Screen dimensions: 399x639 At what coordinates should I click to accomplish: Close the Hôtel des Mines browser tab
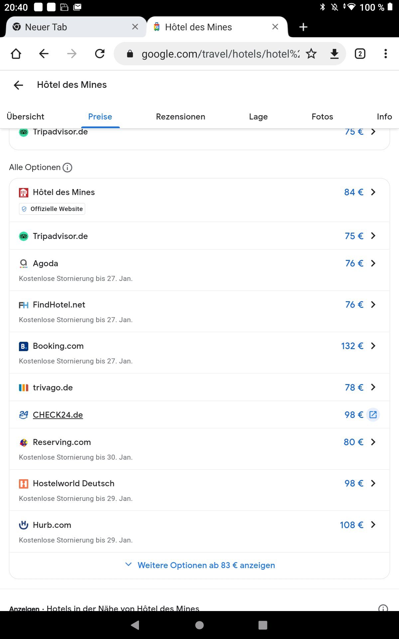(x=275, y=27)
